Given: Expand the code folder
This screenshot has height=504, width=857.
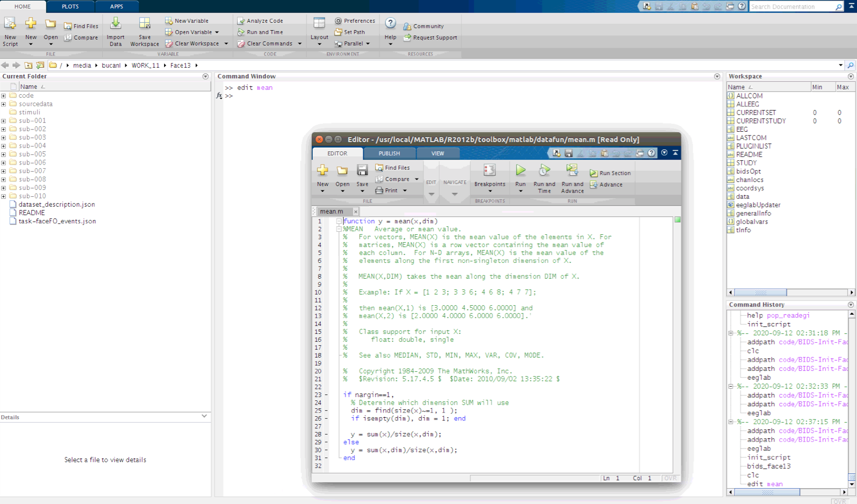Looking at the screenshot, I should tap(4, 96).
